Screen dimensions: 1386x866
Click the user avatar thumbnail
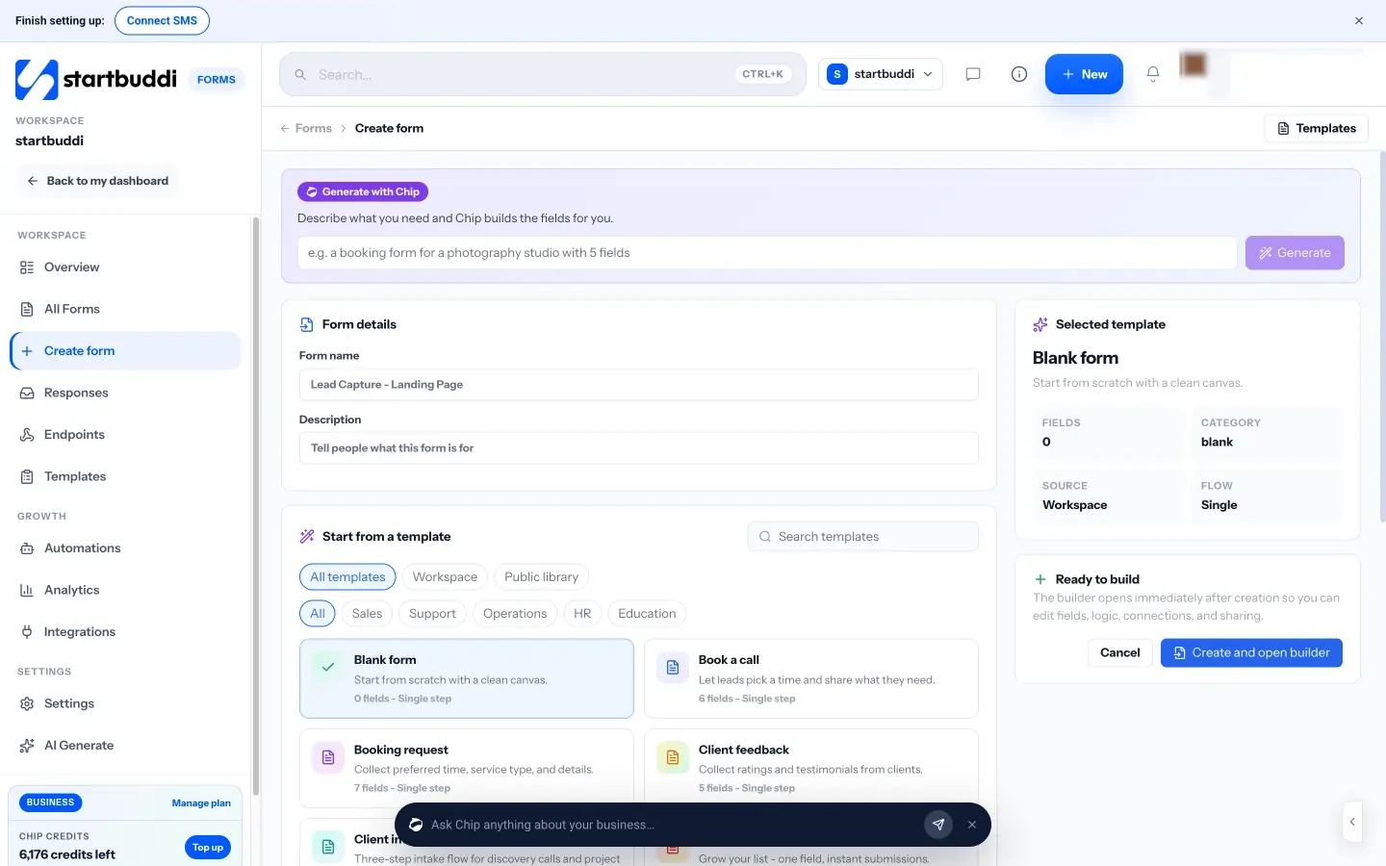coord(1193,65)
